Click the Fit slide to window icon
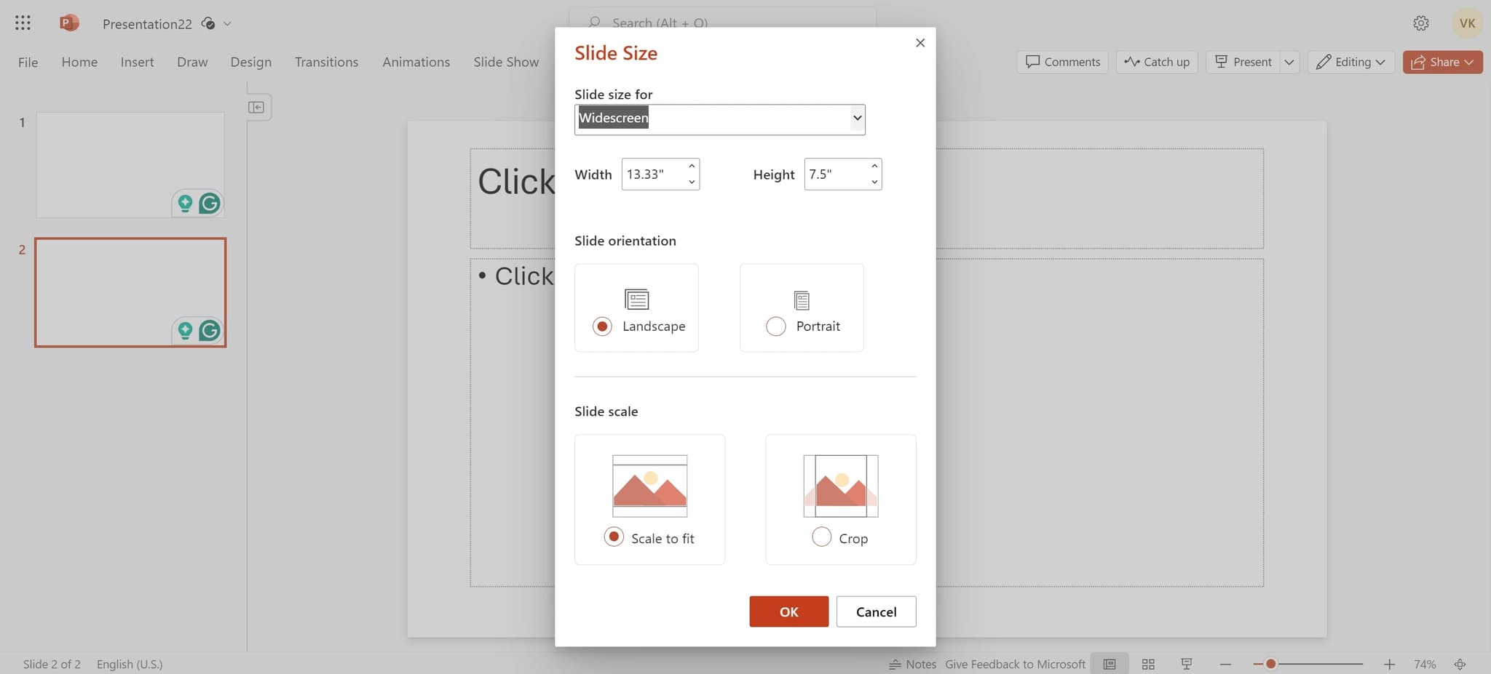This screenshot has height=674, width=1491. (1460, 664)
